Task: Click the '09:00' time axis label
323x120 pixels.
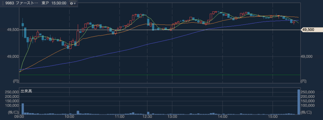Action: (x=19, y=117)
